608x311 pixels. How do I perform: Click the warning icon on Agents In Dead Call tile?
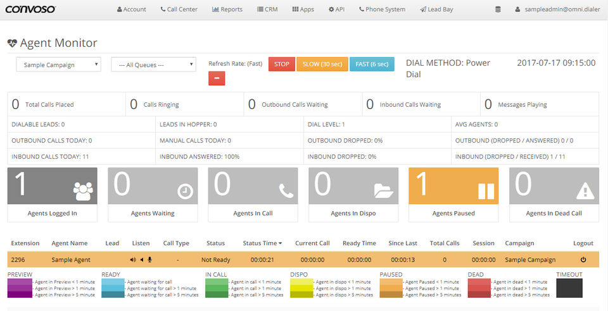point(585,191)
